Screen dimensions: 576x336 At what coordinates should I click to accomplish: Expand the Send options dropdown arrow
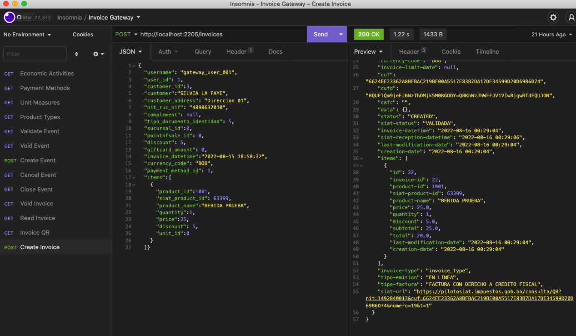[341, 35]
